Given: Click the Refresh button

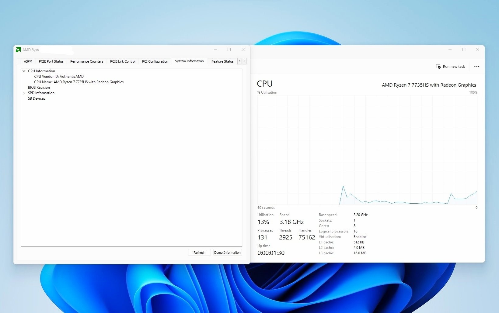Looking at the screenshot, I should pyautogui.click(x=199, y=253).
